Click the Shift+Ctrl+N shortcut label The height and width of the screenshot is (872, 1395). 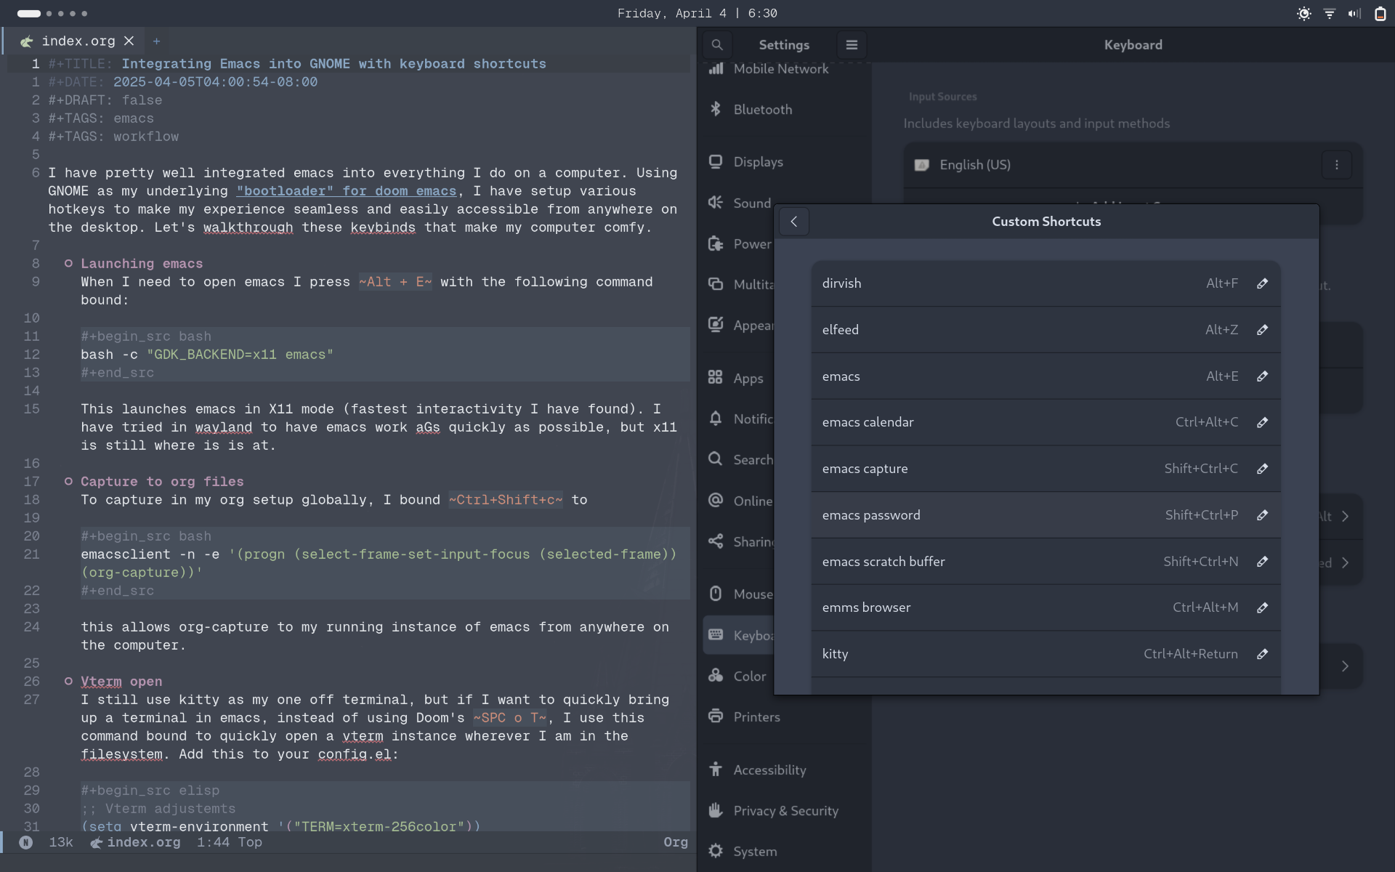click(x=1200, y=562)
